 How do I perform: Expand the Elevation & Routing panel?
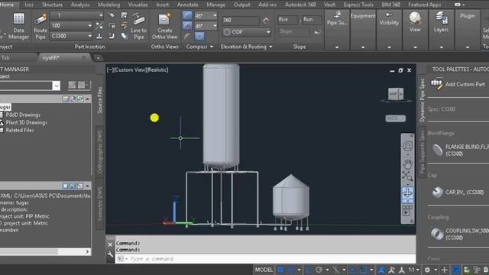(246, 47)
